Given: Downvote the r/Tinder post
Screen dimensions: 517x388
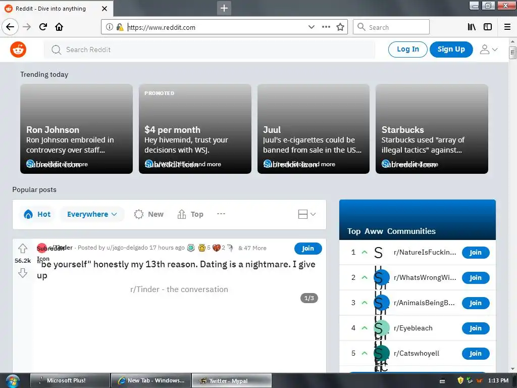Looking at the screenshot, I should [23, 273].
